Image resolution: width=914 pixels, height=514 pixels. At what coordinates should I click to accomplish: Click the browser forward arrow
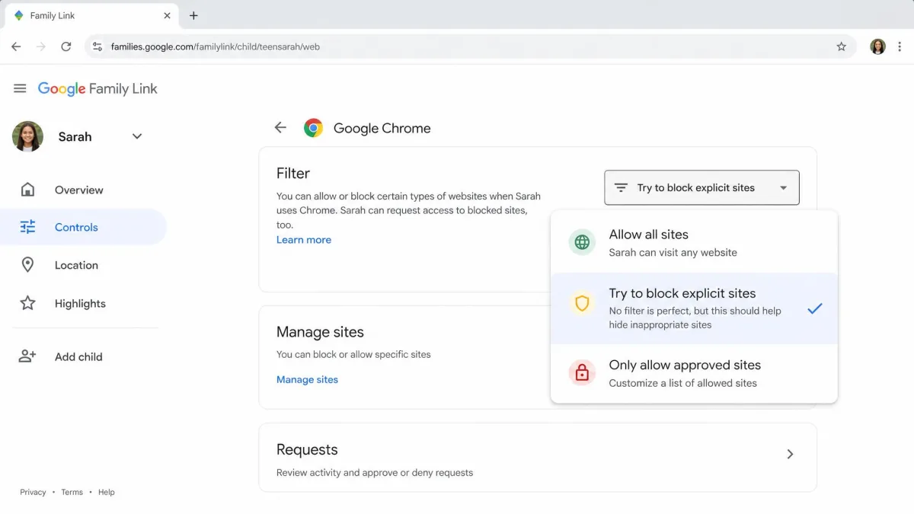(x=41, y=46)
